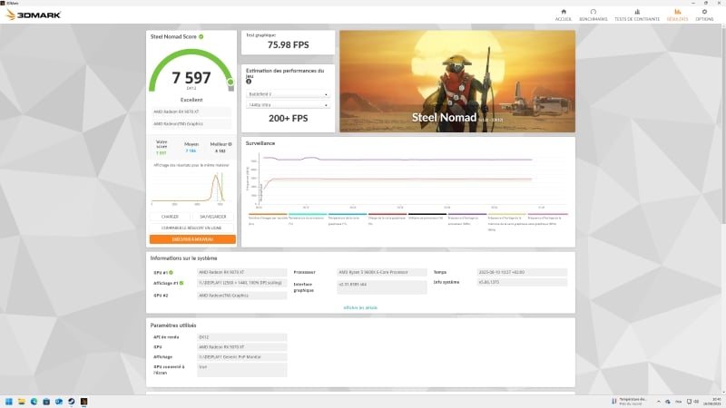Switch to the Résultats tab

677,15
